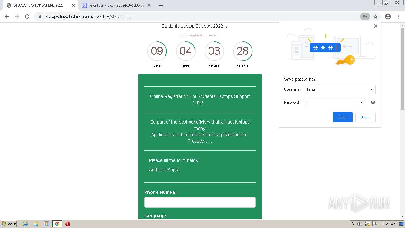The width and height of the screenshot is (405, 228).
Task: Close the STUDENT LAPTOP SCHEME 2022 tab
Action: pos(73,5)
